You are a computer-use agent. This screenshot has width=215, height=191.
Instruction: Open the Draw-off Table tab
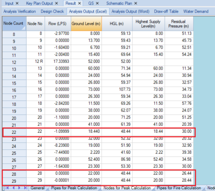pos(166,11)
